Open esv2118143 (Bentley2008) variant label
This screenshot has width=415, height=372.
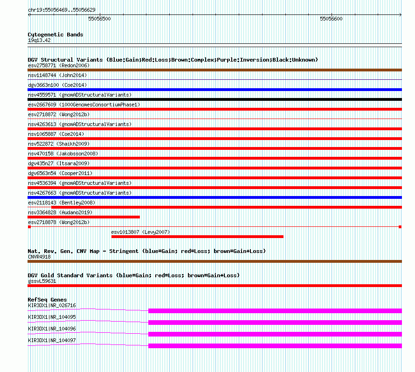[x=62, y=203]
